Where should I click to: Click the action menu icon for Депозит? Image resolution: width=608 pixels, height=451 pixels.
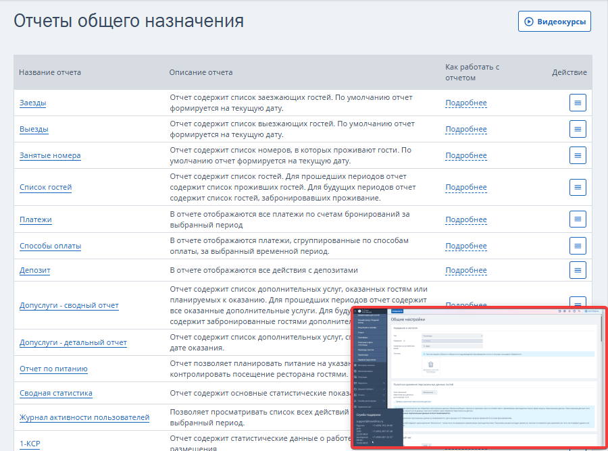[578, 270]
